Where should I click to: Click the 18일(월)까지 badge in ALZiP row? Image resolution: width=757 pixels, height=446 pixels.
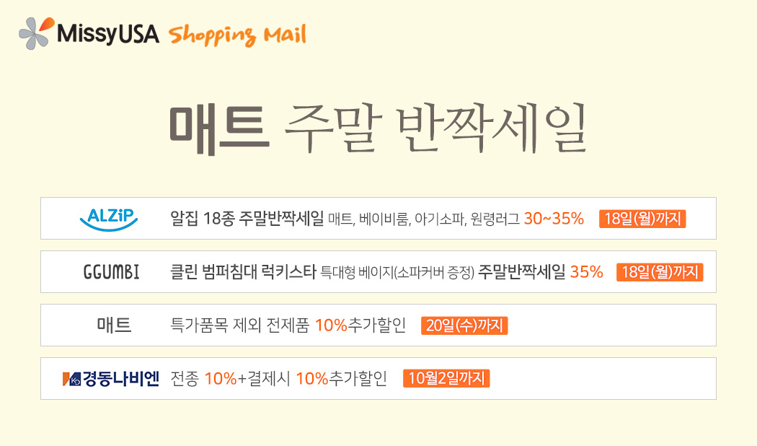click(x=642, y=219)
